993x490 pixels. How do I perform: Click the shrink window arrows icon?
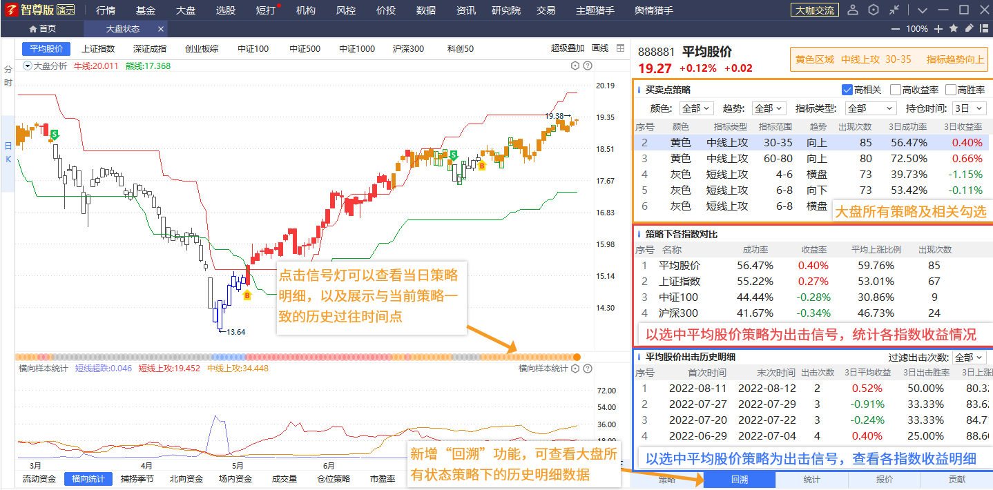(x=894, y=10)
